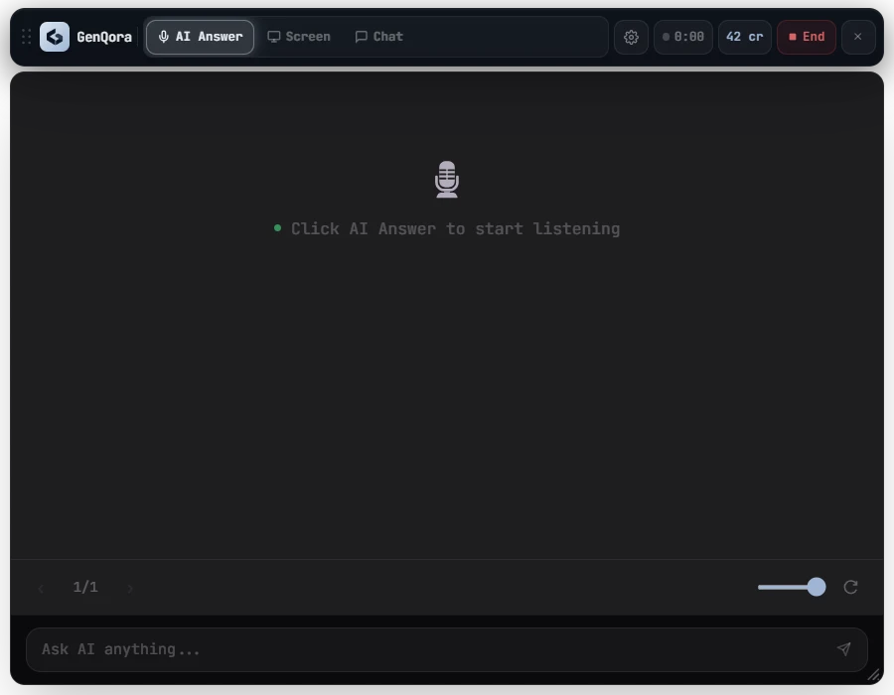Click the refresh icon beside the slider
894x695 pixels.
850,588
